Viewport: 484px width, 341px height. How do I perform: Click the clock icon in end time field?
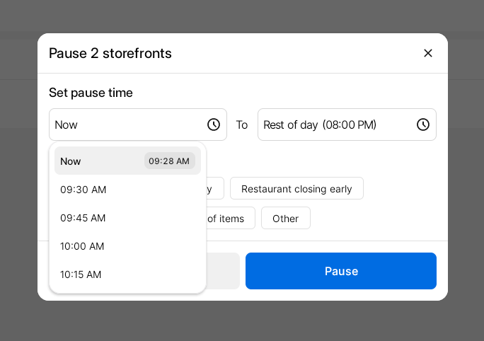point(422,125)
